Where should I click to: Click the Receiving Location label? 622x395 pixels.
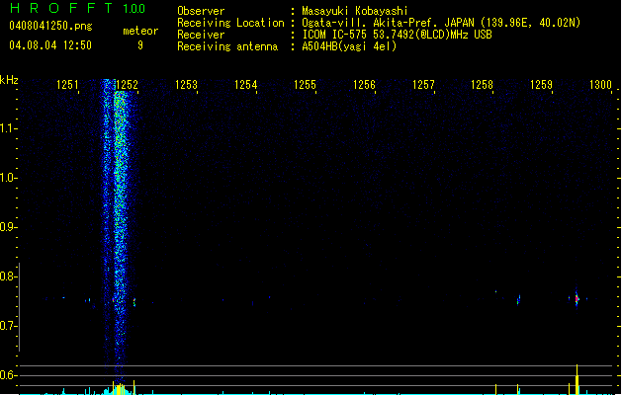click(x=230, y=23)
